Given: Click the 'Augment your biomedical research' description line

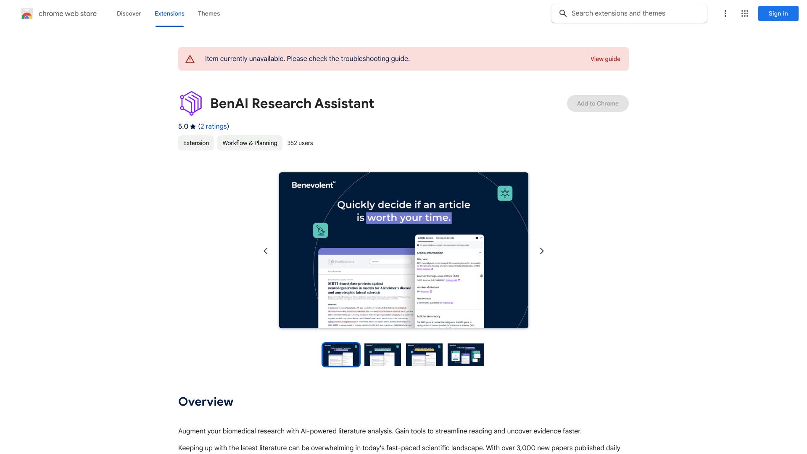Looking at the screenshot, I should [x=380, y=431].
